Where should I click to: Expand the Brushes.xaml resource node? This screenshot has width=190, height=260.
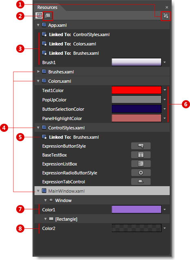pyautogui.click(x=38, y=71)
